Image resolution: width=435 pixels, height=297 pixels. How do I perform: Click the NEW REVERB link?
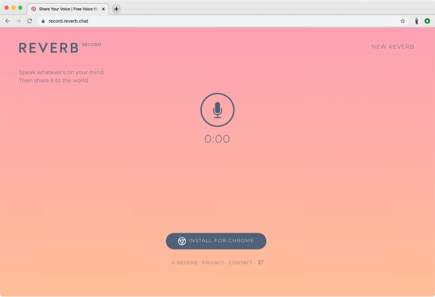[393, 46]
